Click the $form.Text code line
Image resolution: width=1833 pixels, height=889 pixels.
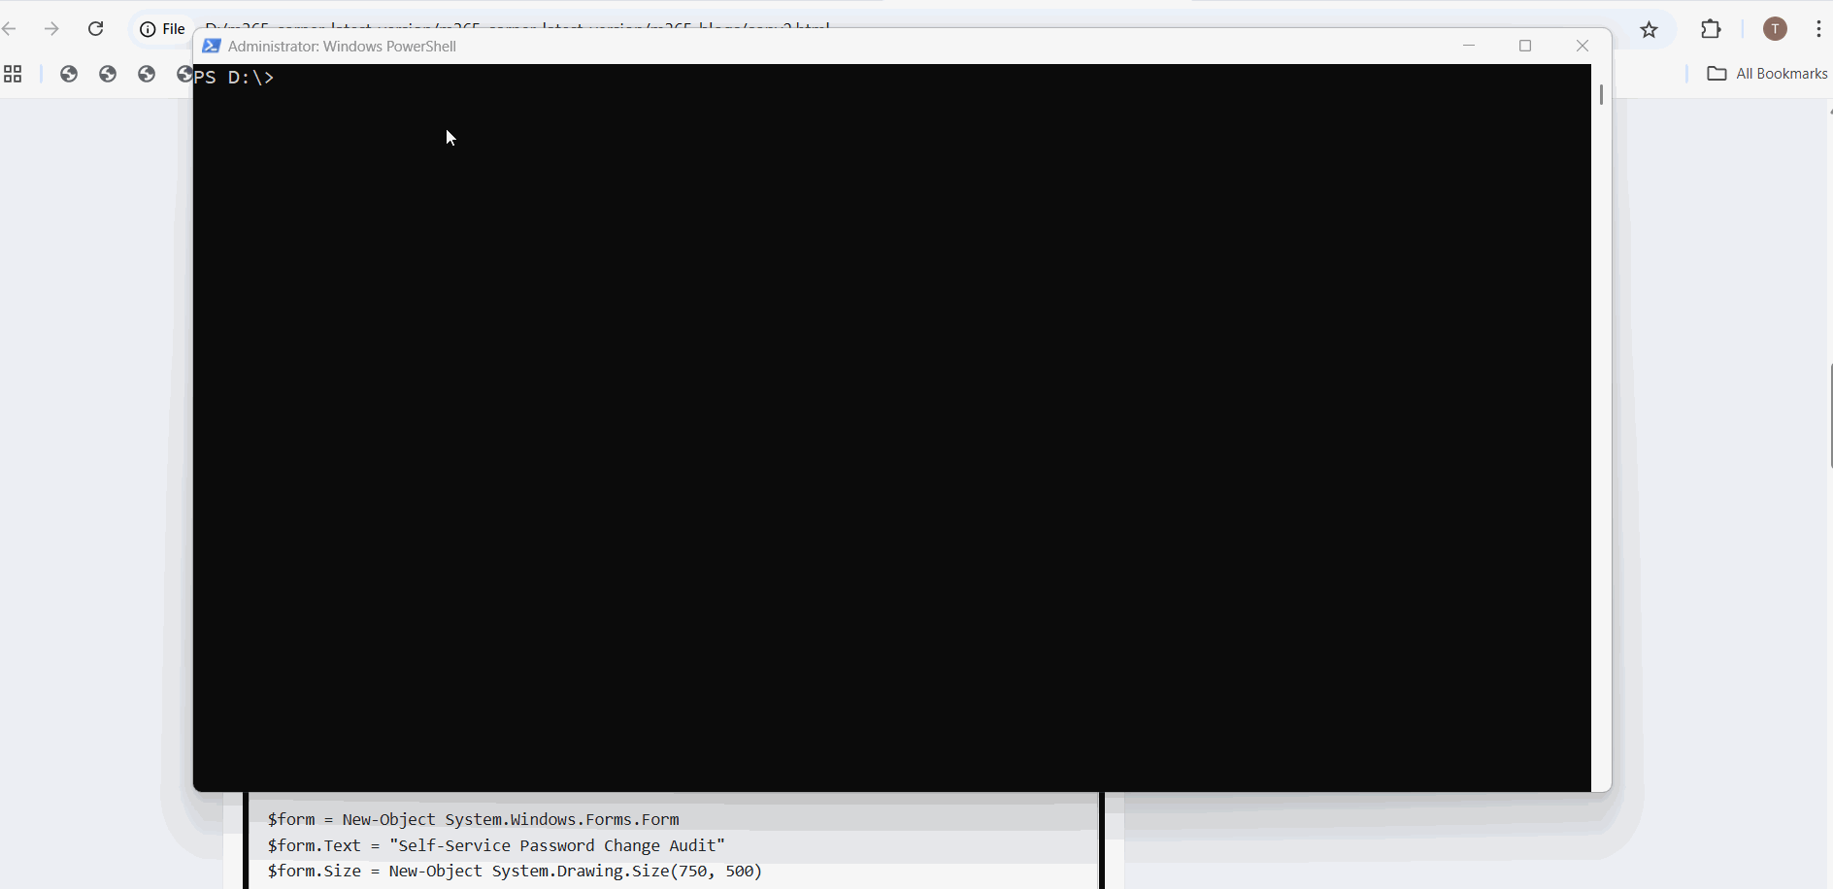(496, 845)
